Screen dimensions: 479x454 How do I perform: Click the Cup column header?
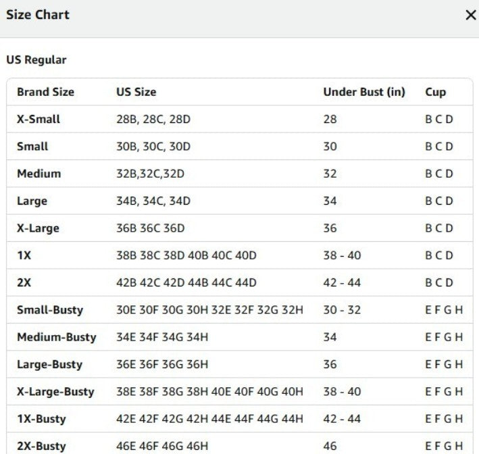pos(435,93)
